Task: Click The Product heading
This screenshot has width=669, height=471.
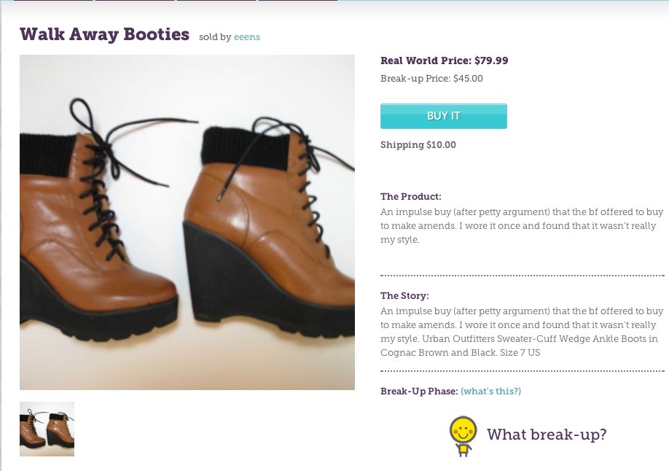Action: (410, 197)
